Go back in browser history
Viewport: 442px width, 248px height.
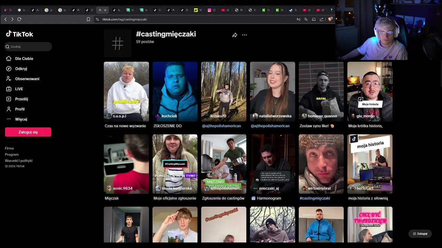point(6,19)
